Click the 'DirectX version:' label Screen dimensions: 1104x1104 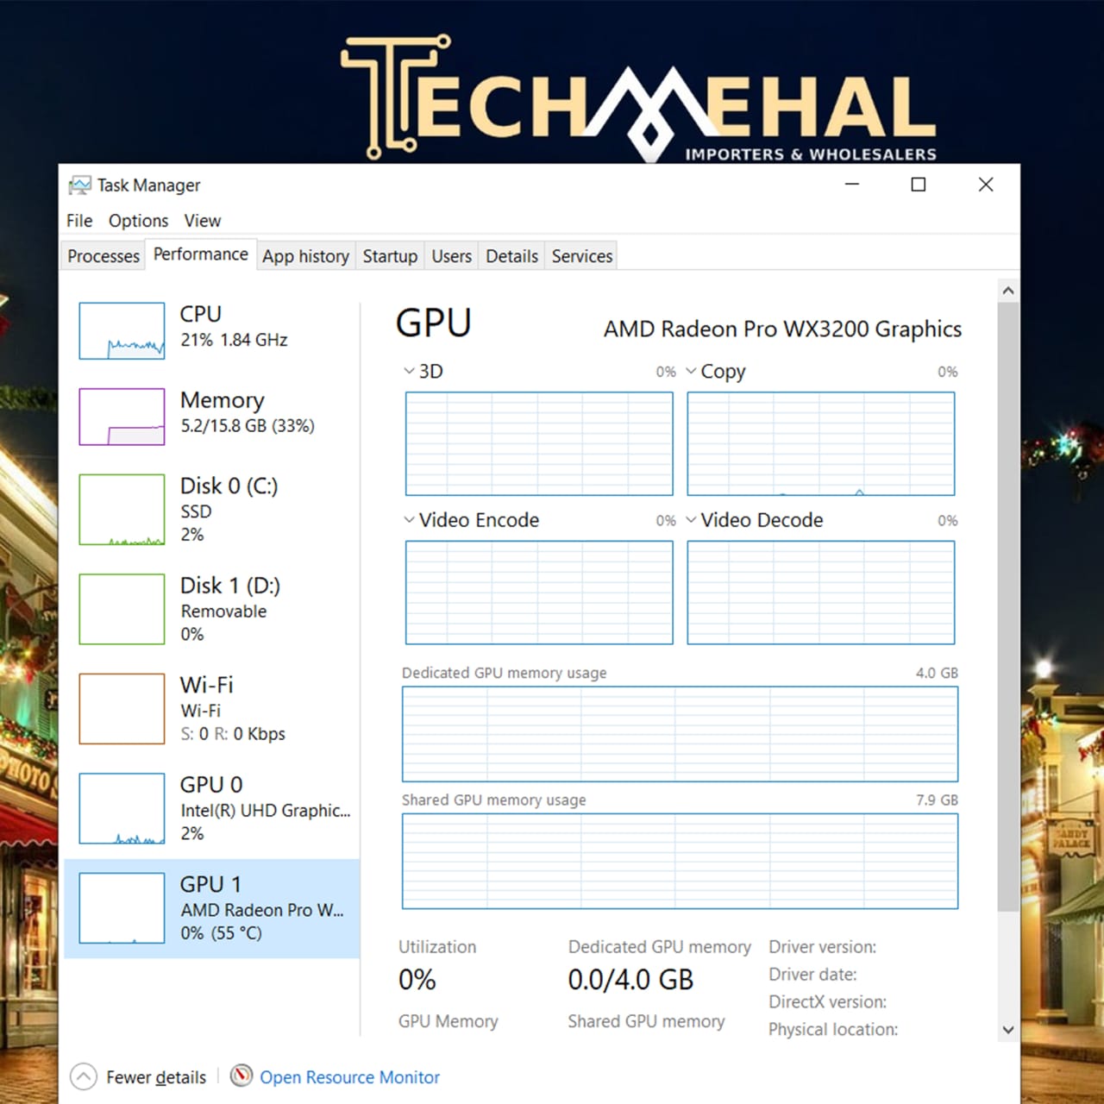tap(827, 1002)
